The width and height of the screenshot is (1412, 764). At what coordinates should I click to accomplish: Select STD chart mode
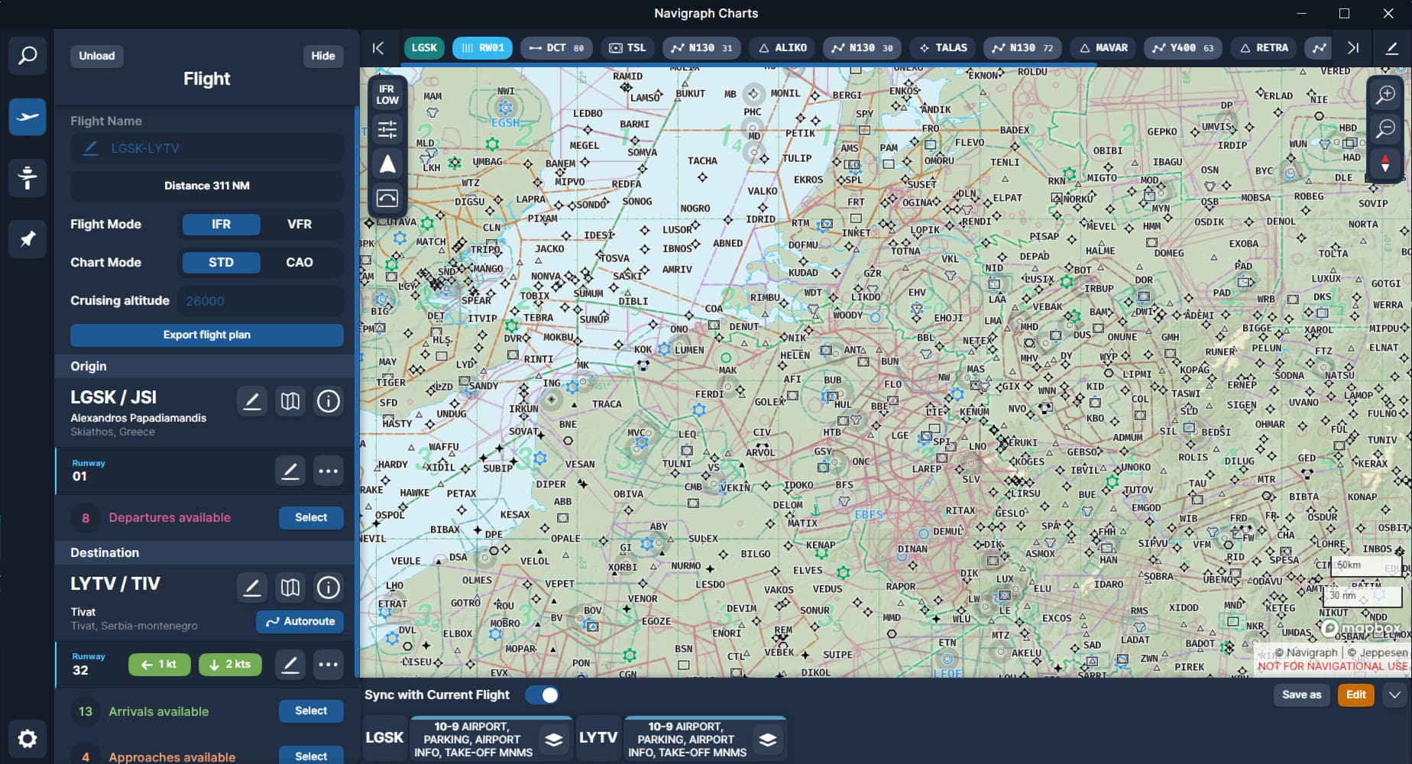(221, 262)
